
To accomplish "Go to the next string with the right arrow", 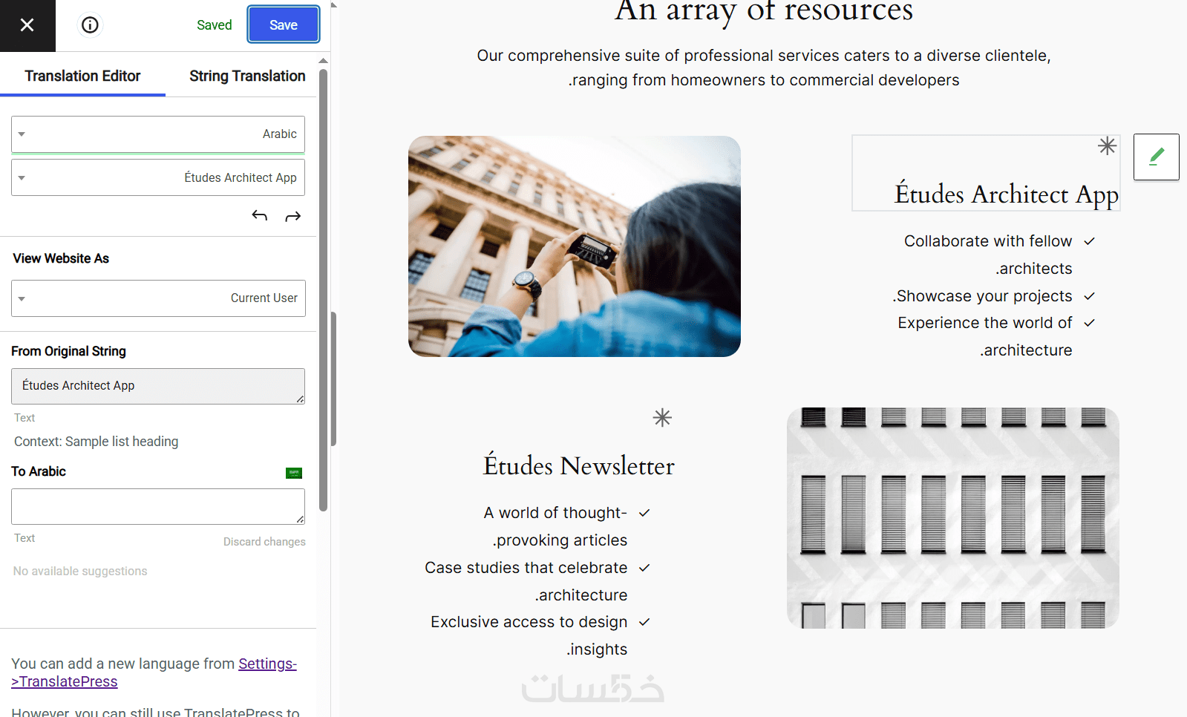I will (x=293, y=216).
